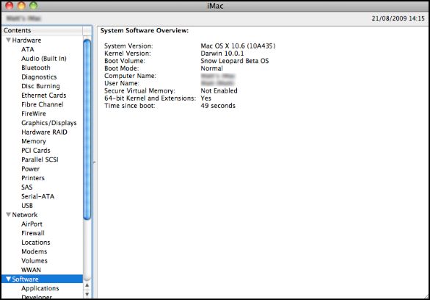Image resolution: width=430 pixels, height=300 pixels.
Task: Collapse the Hardware disclosure triangle
Action: [9, 40]
